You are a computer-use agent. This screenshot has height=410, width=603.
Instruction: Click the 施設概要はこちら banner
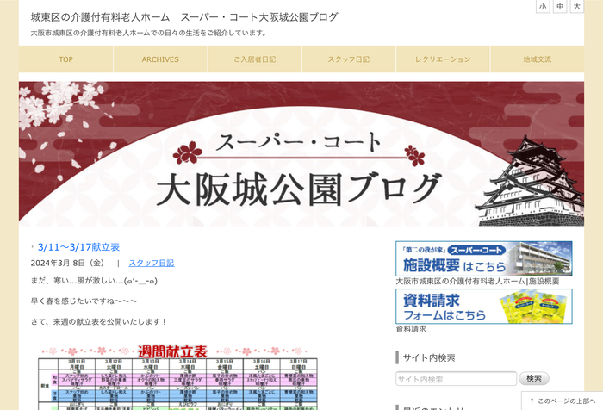483,258
